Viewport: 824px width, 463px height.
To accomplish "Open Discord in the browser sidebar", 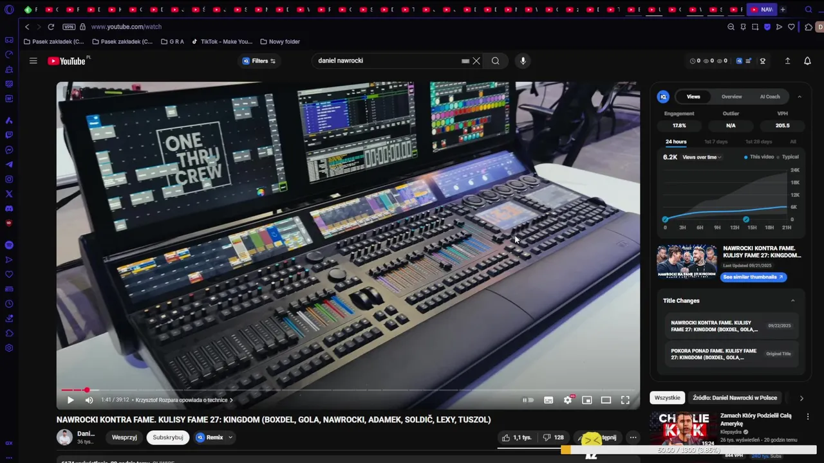I will pos(9,208).
